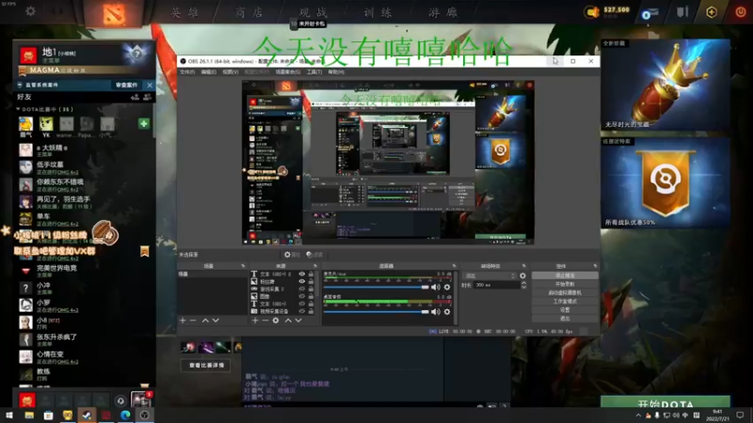
Task: Open File Explorer from the taskbar
Action: [x=29, y=415]
